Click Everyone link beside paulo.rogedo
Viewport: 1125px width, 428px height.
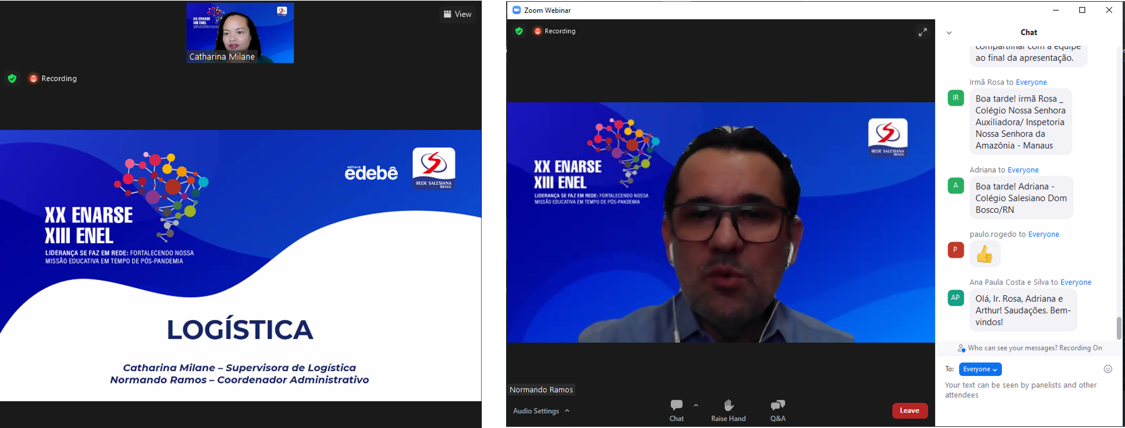1044,234
